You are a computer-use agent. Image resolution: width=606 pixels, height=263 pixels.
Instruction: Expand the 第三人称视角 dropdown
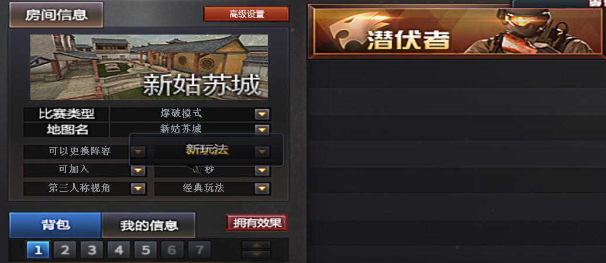click(x=138, y=188)
